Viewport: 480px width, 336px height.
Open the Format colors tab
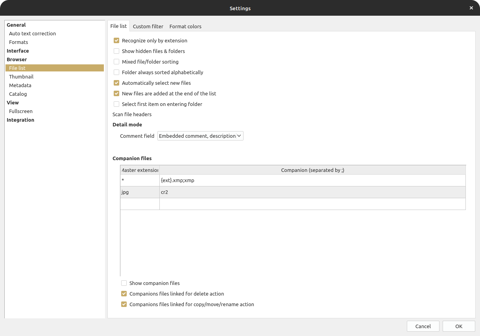185,26
